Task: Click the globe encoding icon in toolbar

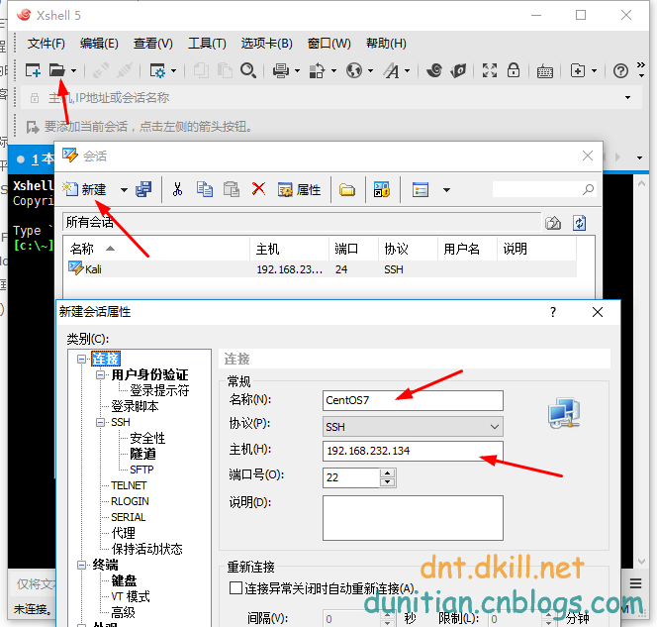Action: [354, 70]
